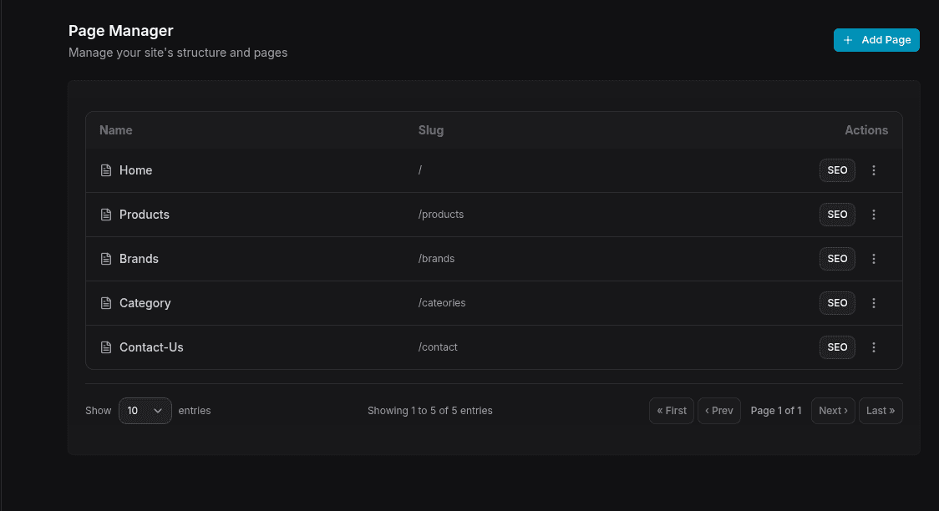Click the Add Page button
The image size is (939, 511).
[x=876, y=40]
